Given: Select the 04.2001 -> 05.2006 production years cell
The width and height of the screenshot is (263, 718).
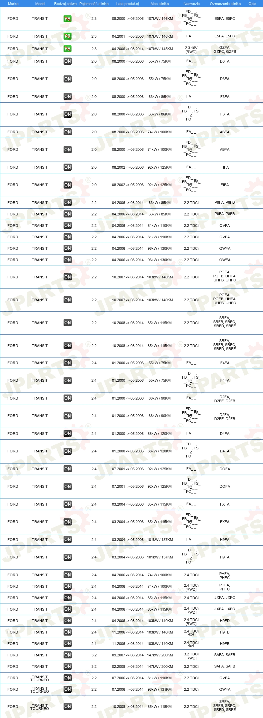Looking at the screenshot, I should 128,36.
